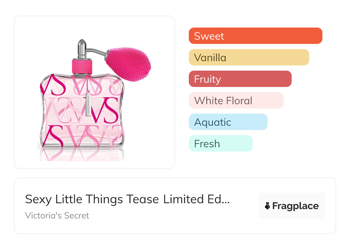Click the Fragplace wordmark text
The height and width of the screenshot is (248, 350).
click(x=295, y=206)
